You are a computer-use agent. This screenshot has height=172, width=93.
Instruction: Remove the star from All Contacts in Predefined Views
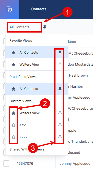(13, 89)
